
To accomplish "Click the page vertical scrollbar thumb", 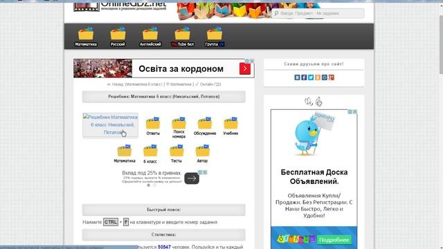I will [x=441, y=45].
